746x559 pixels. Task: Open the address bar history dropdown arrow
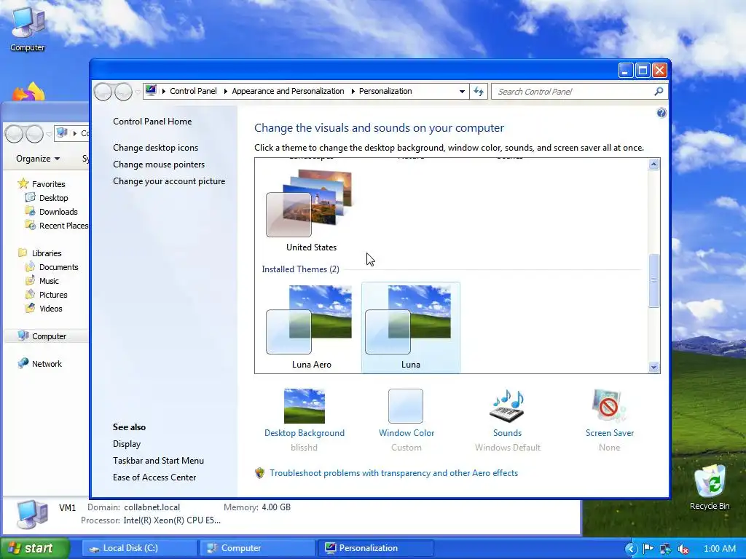coord(461,91)
